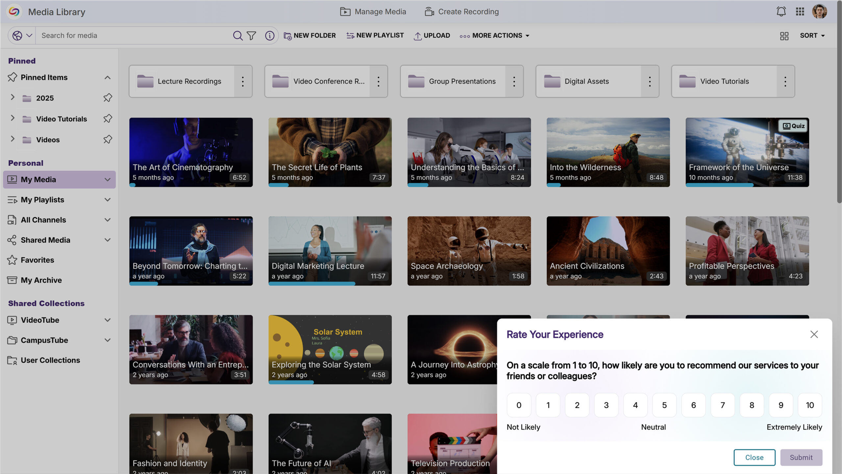Viewport: 842px width, 474px height.
Task: Collapse the Pinned Items section
Action: point(107,78)
